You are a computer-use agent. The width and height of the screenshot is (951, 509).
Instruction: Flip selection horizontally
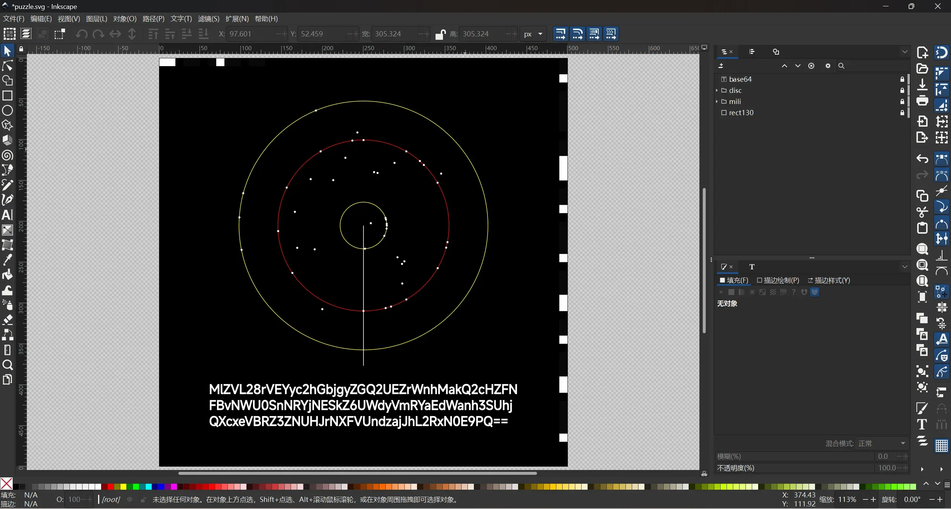click(115, 34)
